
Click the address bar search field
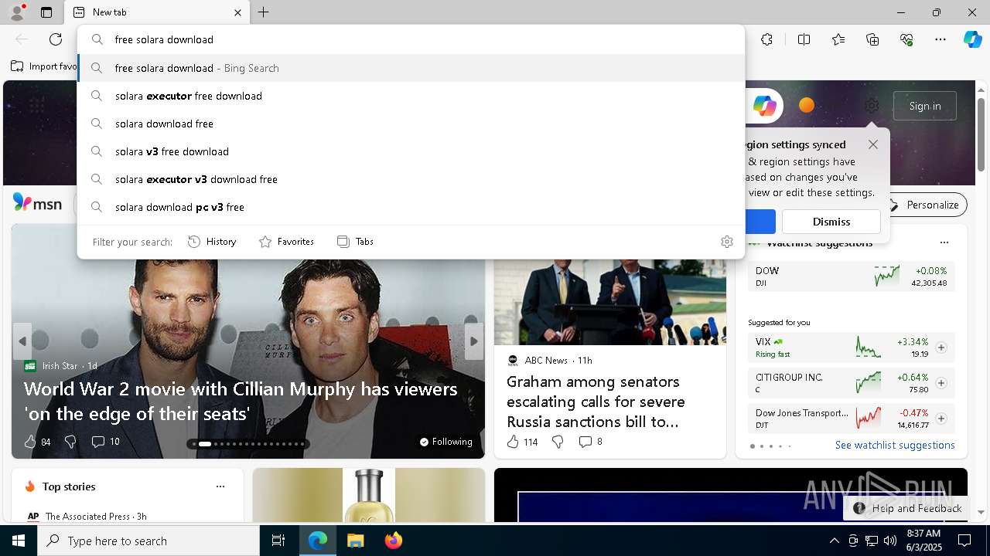411,39
